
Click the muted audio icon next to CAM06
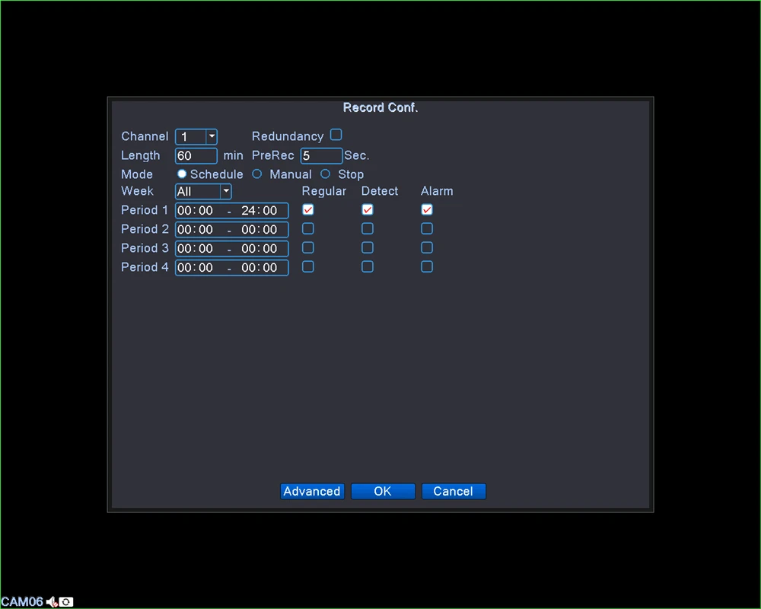pyautogui.click(x=52, y=602)
